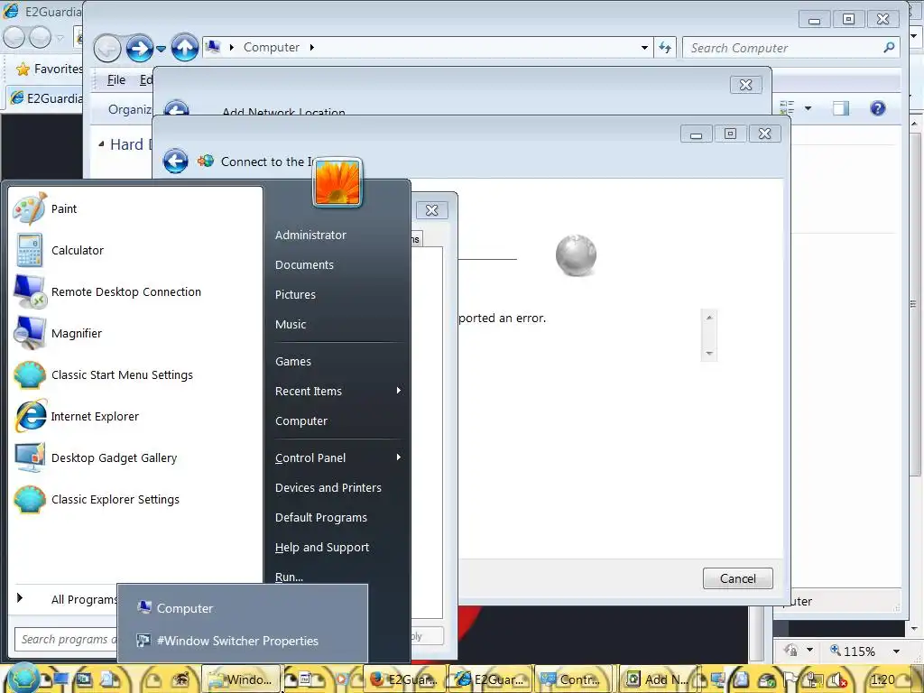Go back in Connect to the Internet wizard

(176, 161)
